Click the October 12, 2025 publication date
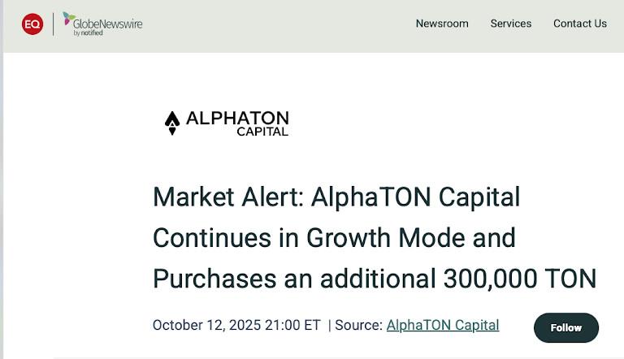624x359 pixels. [x=206, y=325]
